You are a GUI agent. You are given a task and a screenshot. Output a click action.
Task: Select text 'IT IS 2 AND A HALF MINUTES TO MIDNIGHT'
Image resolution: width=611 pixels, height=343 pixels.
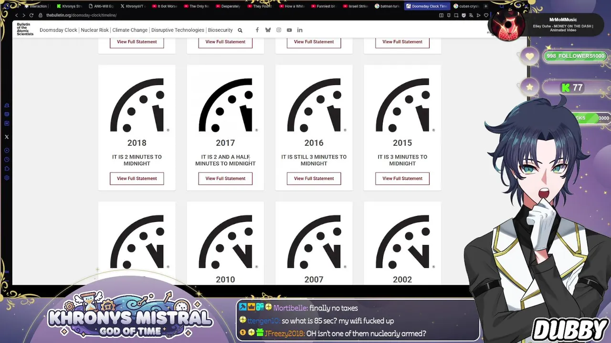tap(225, 160)
